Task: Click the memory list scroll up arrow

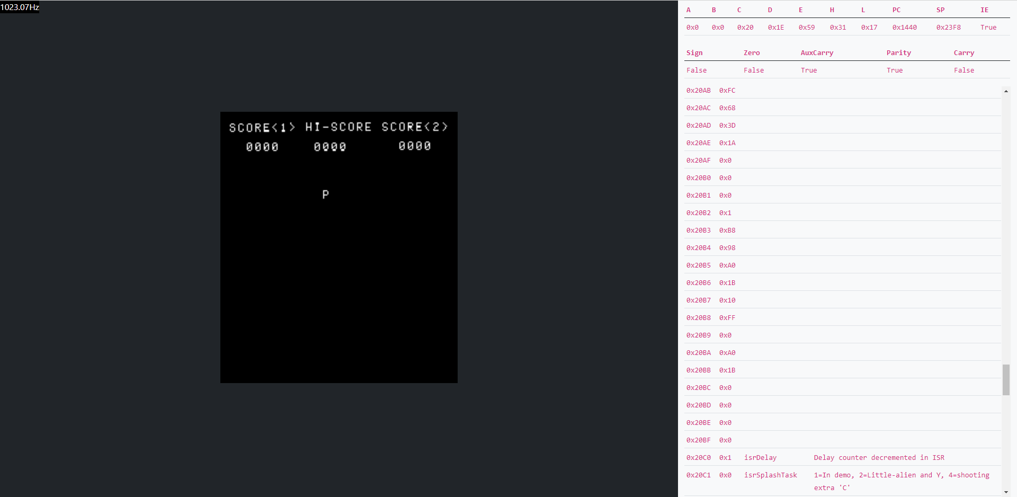Action: (x=1006, y=91)
